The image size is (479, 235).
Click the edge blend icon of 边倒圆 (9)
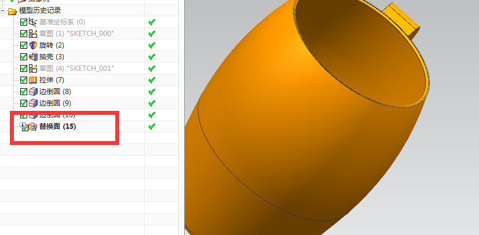(x=33, y=103)
